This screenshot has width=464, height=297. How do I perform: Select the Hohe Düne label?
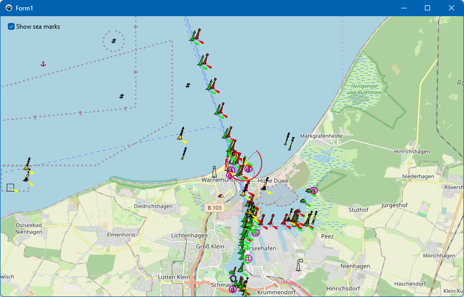click(x=273, y=181)
